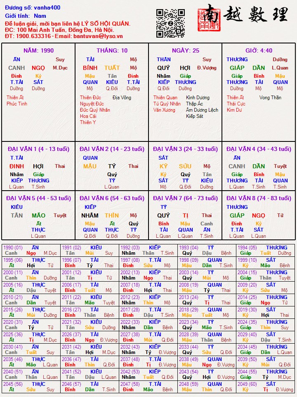Open 'ĐẠI VẬN 1 (4 - 13 tuổi)' heading
The image size is (297, 397).
click(38, 149)
